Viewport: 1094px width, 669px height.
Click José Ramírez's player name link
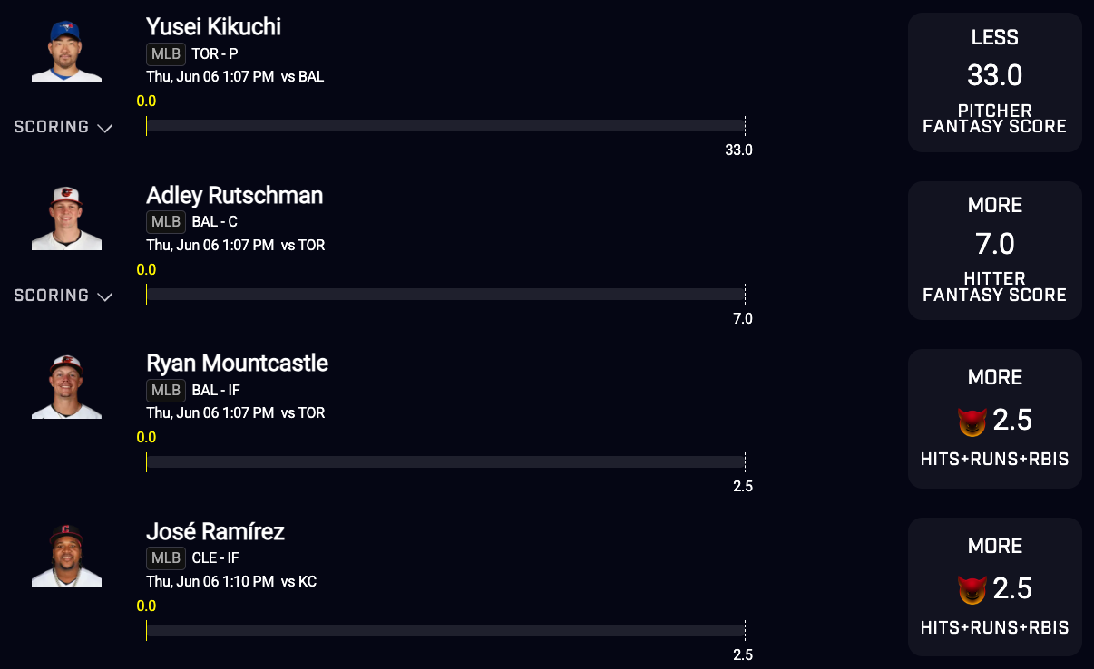tap(216, 531)
